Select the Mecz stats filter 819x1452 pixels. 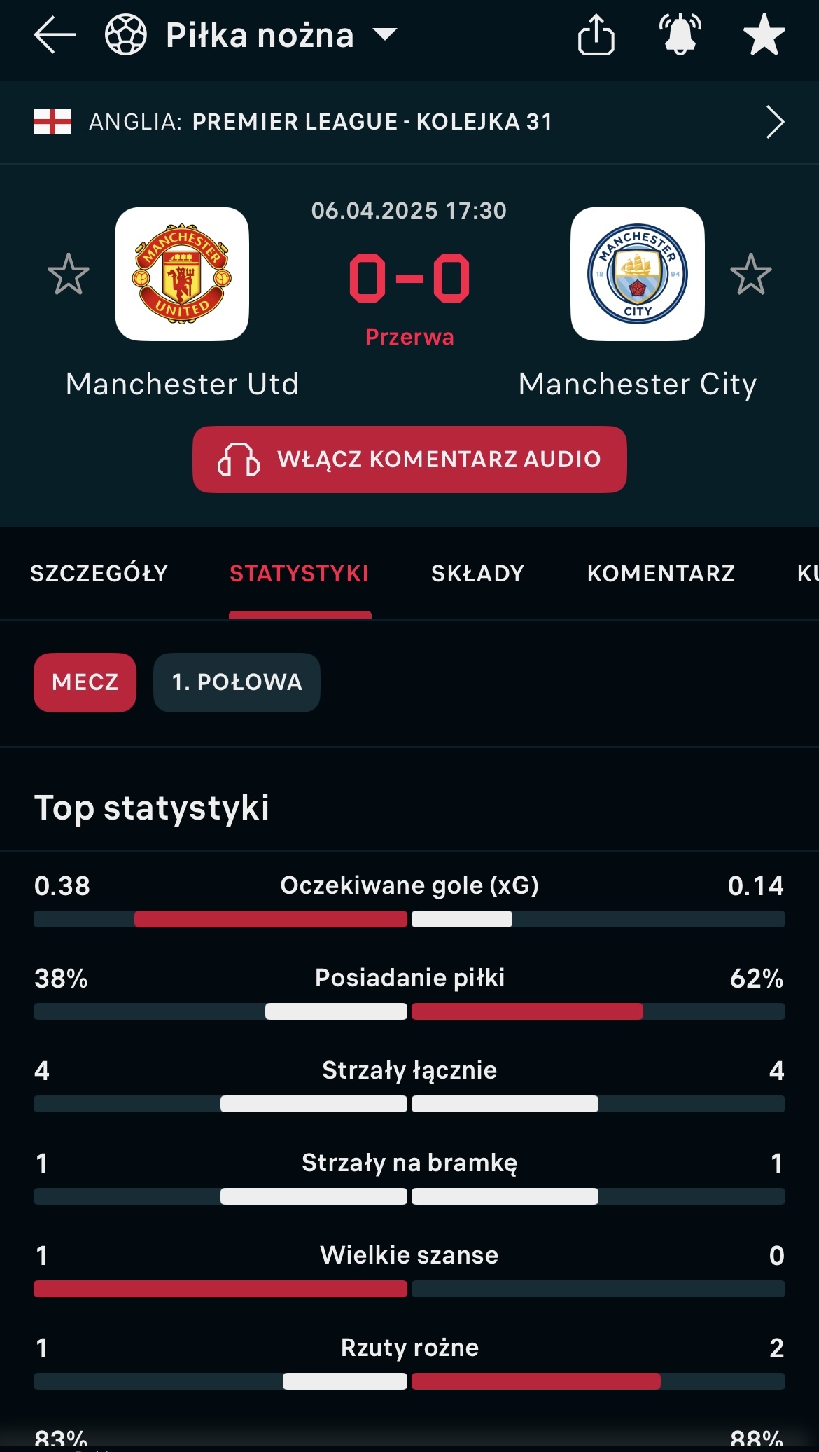[x=85, y=682]
